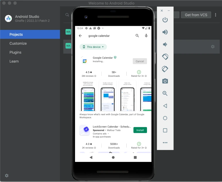The image size is (222, 182).
Task: Open Android Studio more options kebab menu
Action: (x=215, y=15)
